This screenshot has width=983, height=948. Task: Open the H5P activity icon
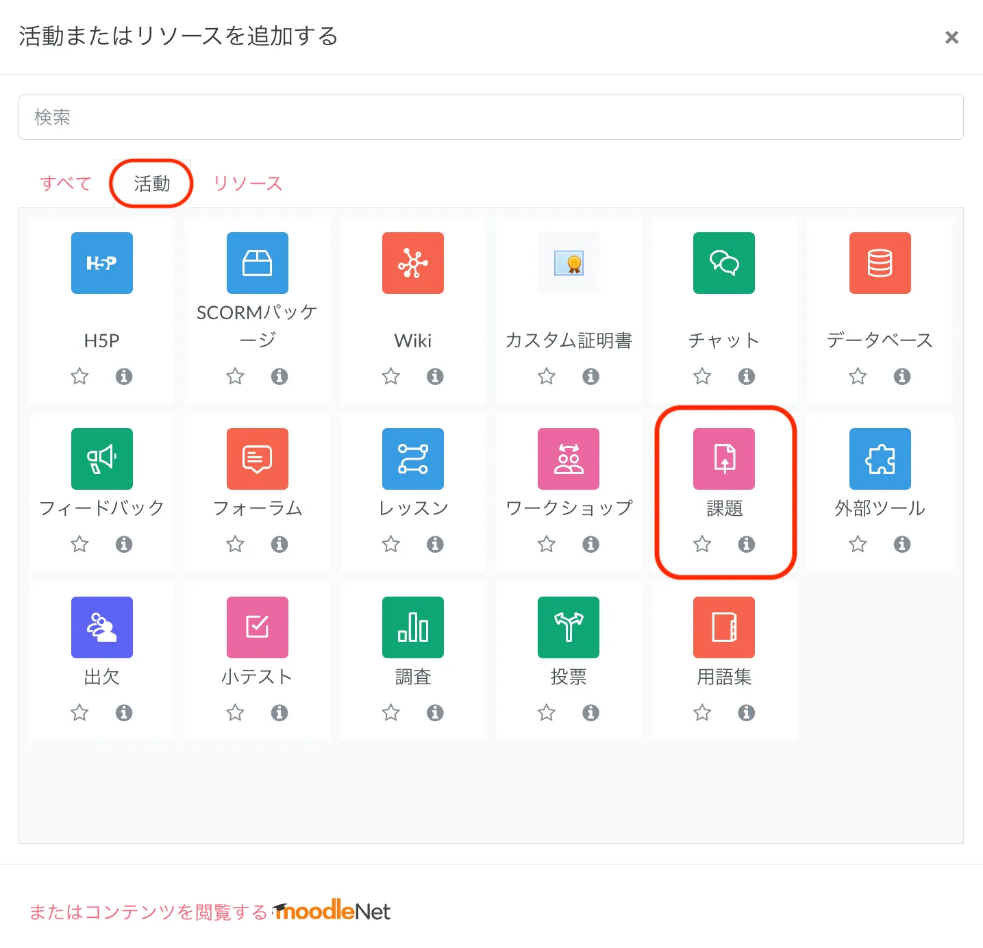point(102,263)
